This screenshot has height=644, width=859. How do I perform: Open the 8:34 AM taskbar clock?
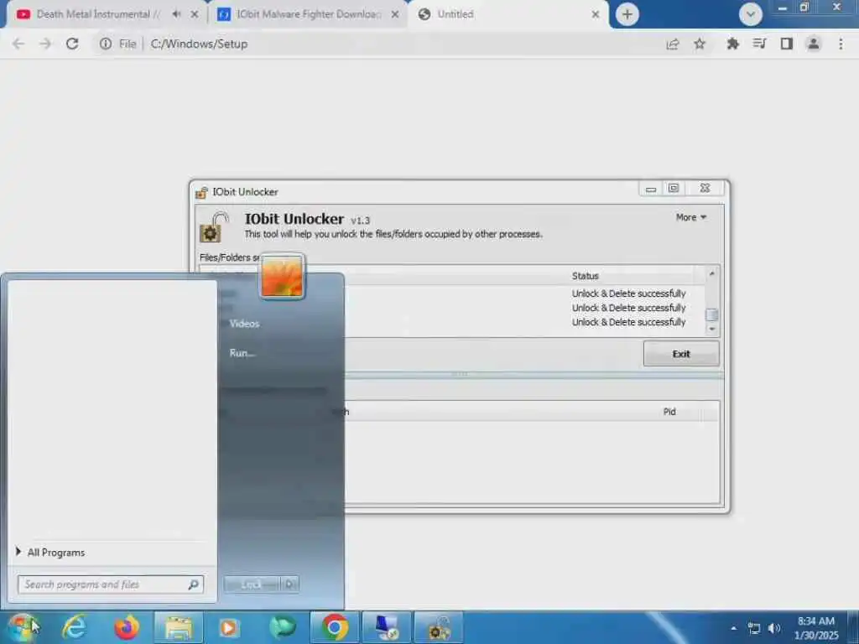pos(816,628)
